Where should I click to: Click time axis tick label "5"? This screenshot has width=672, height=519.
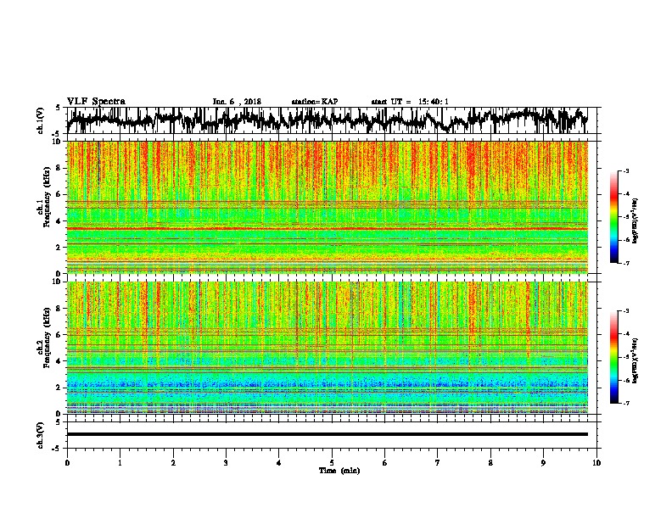click(332, 463)
